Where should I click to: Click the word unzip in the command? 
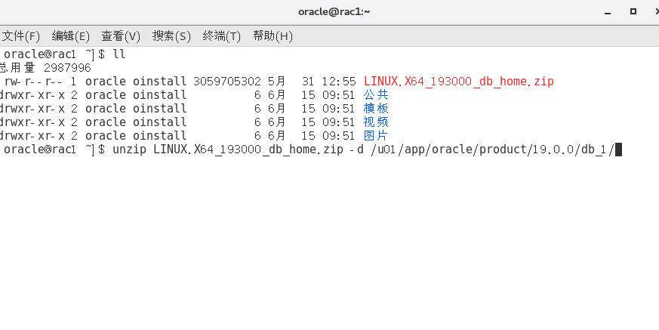click(x=129, y=150)
